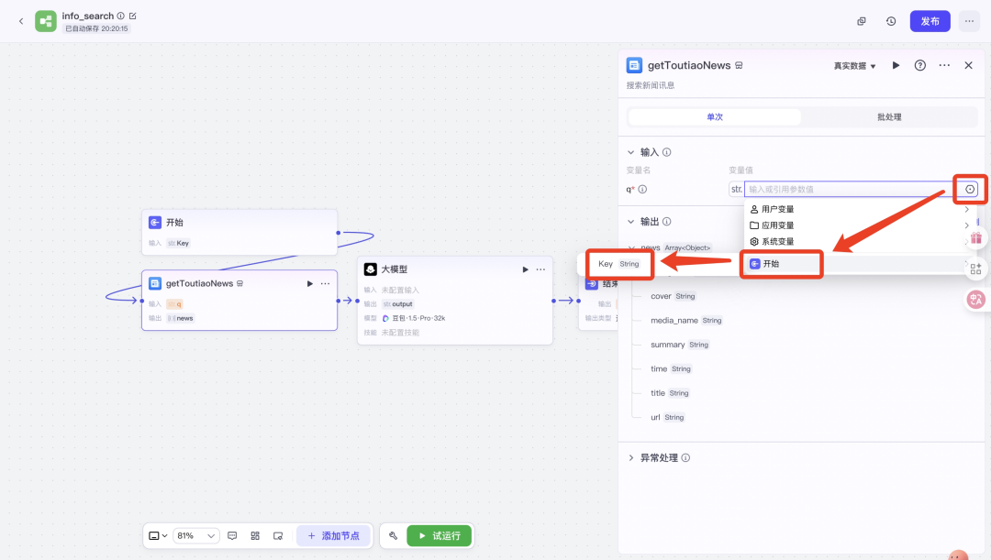The width and height of the screenshot is (991, 560).
Task: Open help via the question mark icon
Action: point(920,65)
